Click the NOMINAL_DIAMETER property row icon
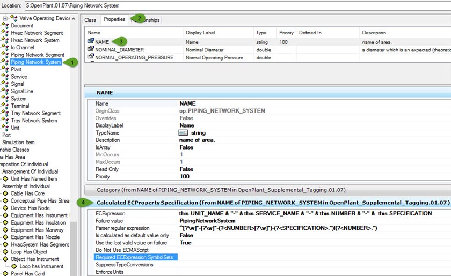This screenshot has width=451, height=276. (91, 49)
